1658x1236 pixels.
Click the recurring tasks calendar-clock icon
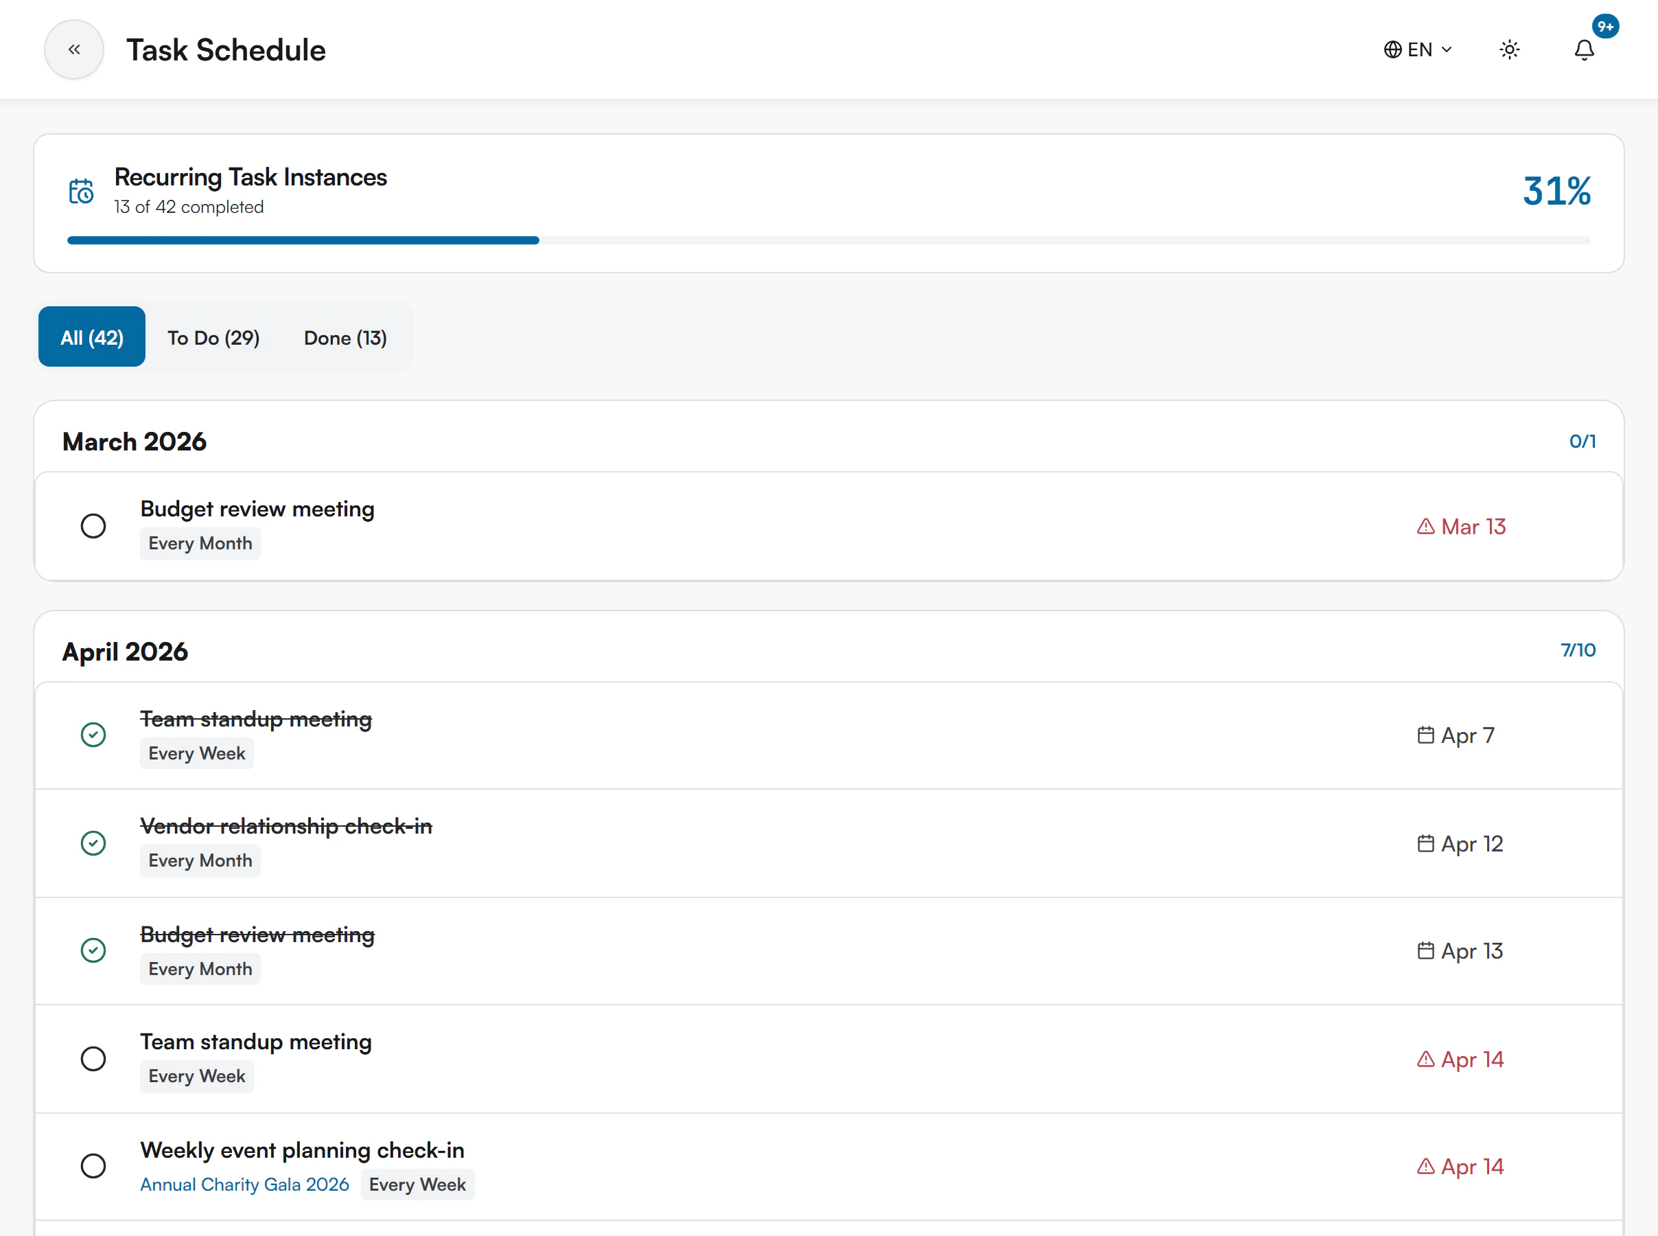tap(81, 192)
